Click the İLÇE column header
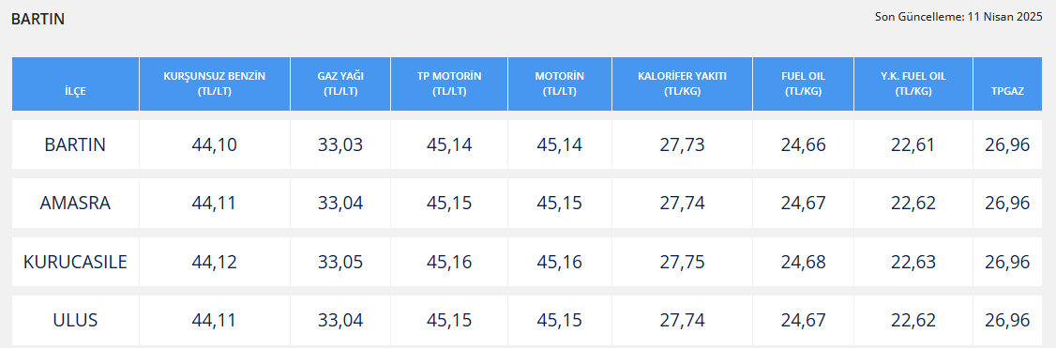Screen dimensions: 1056x348 pyautogui.click(x=75, y=84)
